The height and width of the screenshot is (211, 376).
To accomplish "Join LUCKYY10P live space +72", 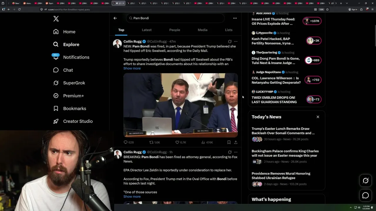I will point(313,99).
